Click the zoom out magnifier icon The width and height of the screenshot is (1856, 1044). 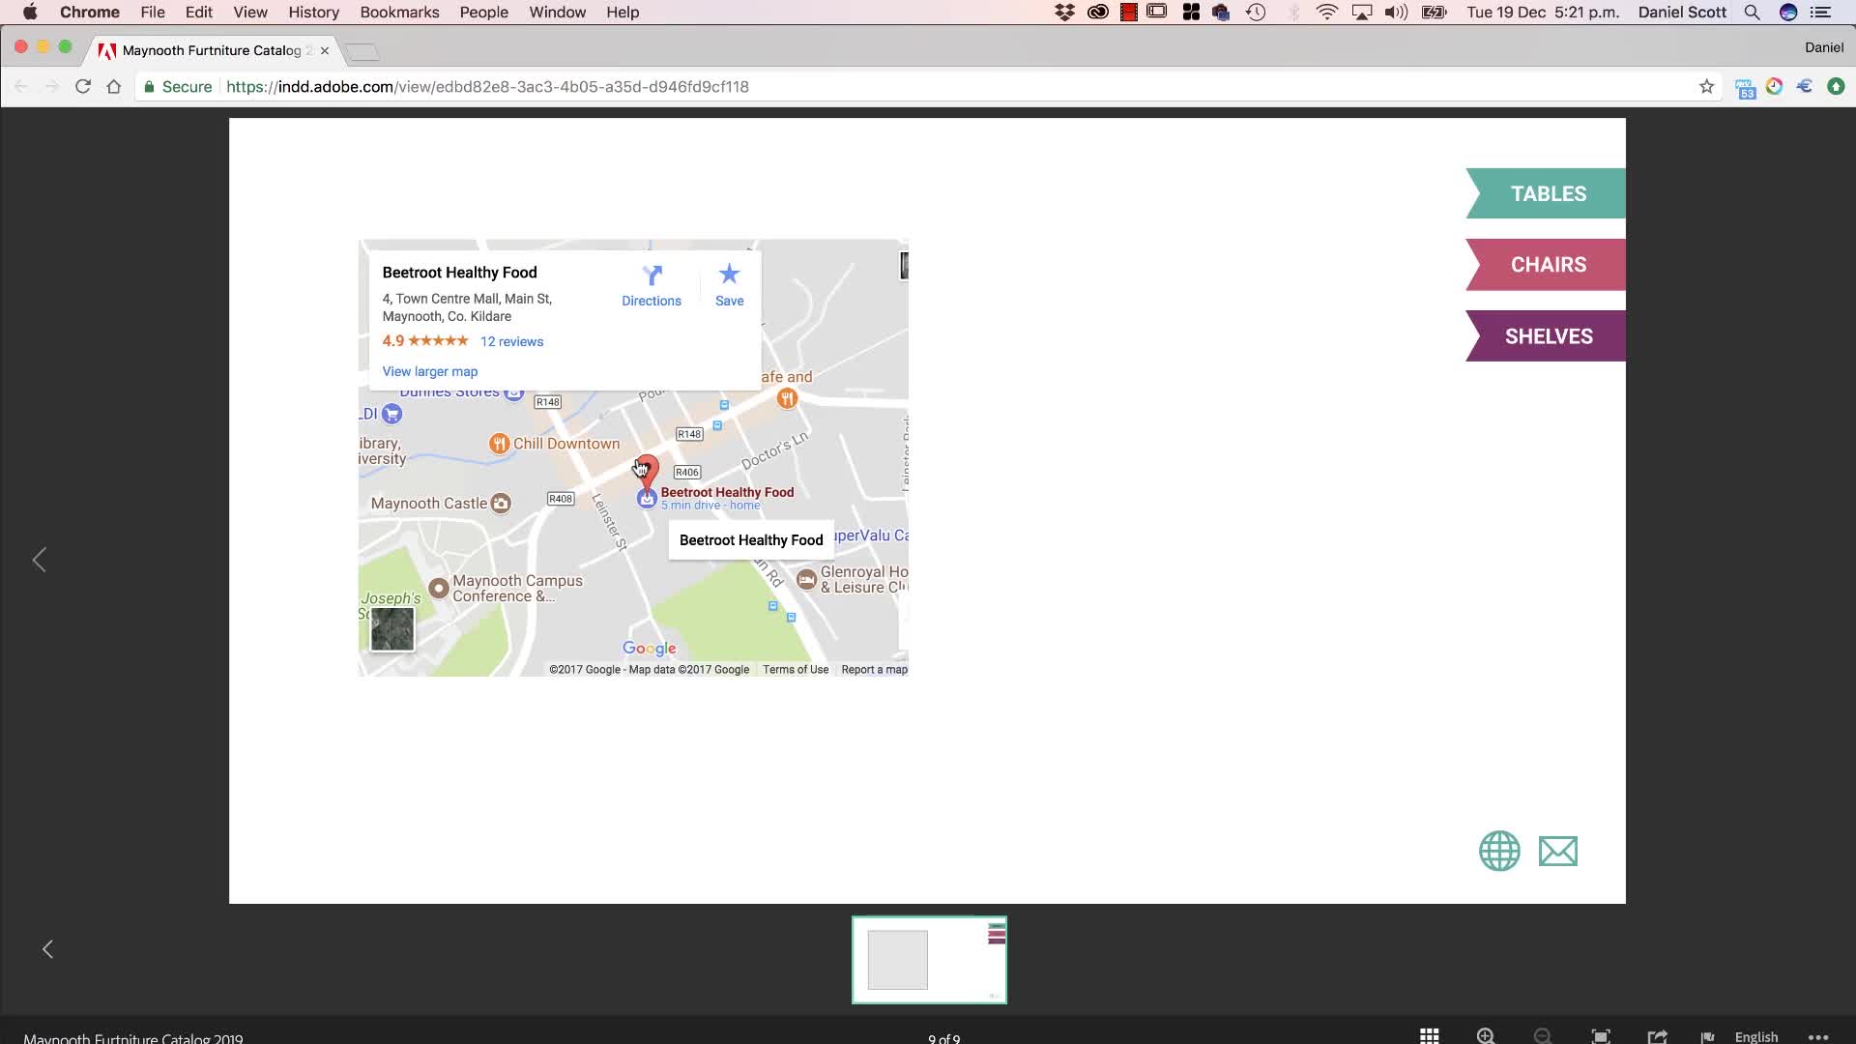point(1543,1035)
